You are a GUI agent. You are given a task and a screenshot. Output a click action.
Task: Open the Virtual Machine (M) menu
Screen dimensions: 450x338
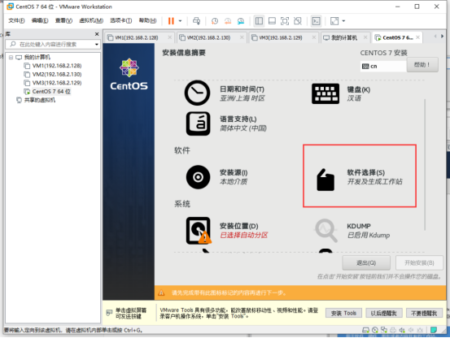(x=91, y=20)
